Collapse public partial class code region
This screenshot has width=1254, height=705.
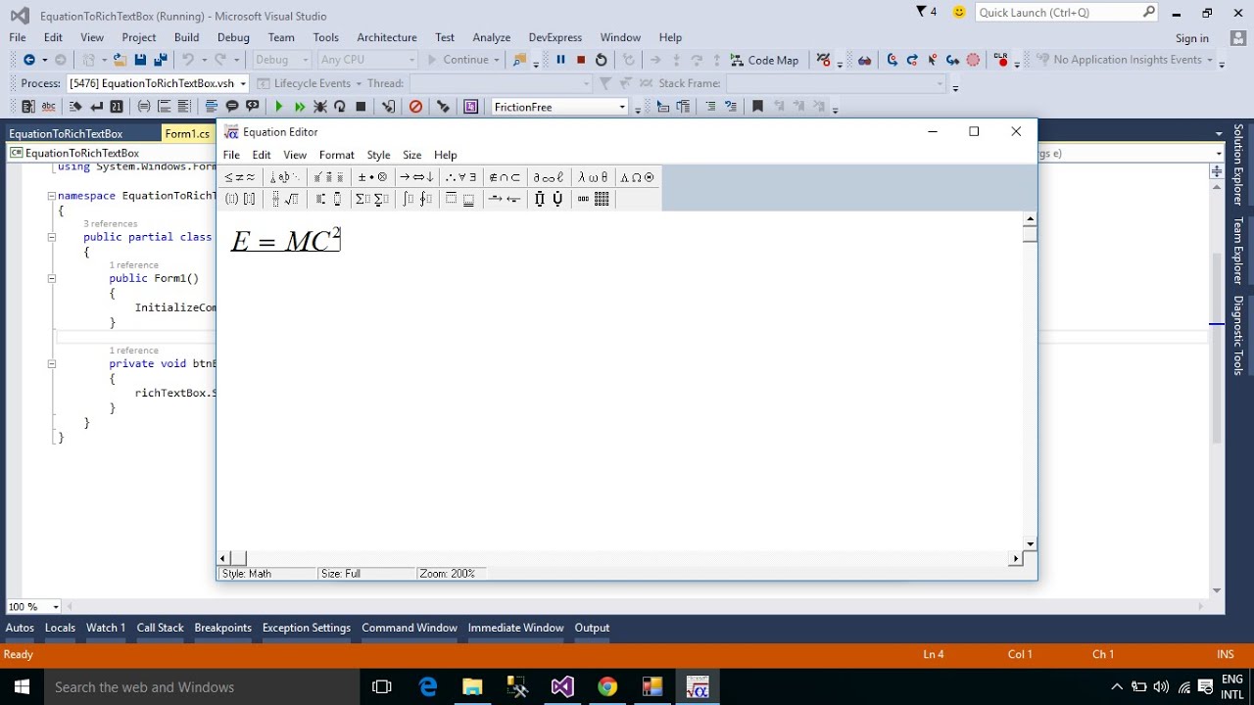51,237
